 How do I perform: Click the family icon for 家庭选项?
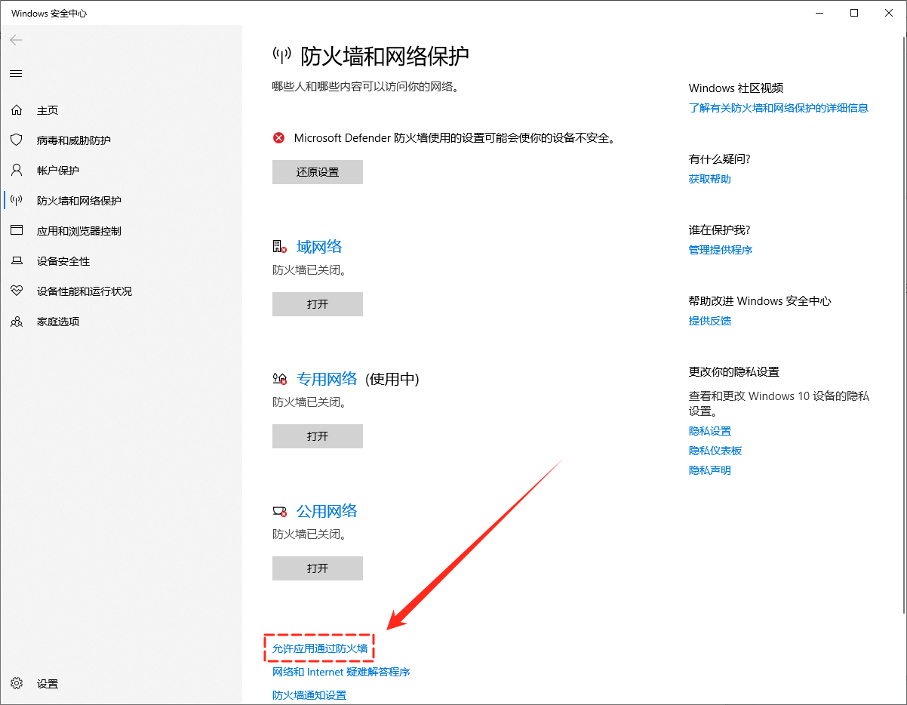(x=17, y=322)
